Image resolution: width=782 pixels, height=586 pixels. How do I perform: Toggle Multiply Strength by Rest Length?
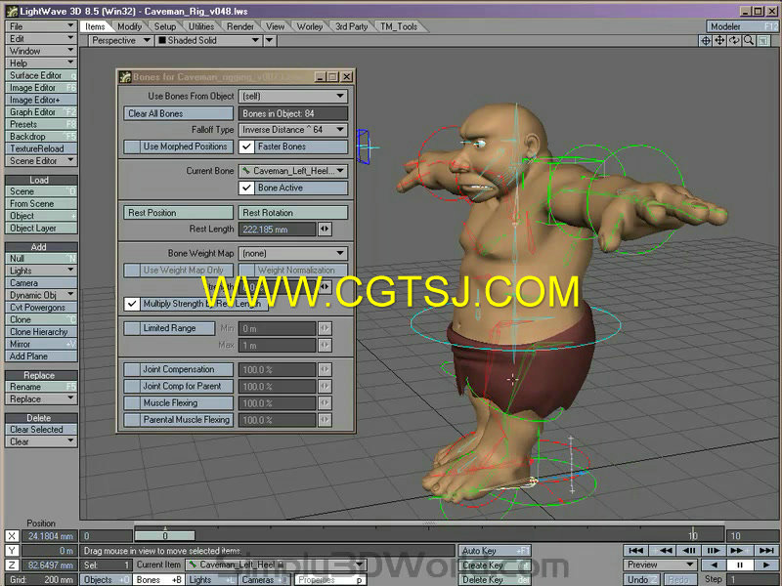pyautogui.click(x=132, y=304)
